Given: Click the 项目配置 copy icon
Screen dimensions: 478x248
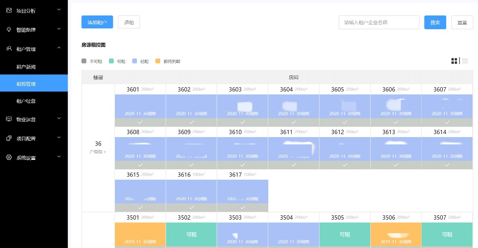Looking at the screenshot, I should point(9,138).
